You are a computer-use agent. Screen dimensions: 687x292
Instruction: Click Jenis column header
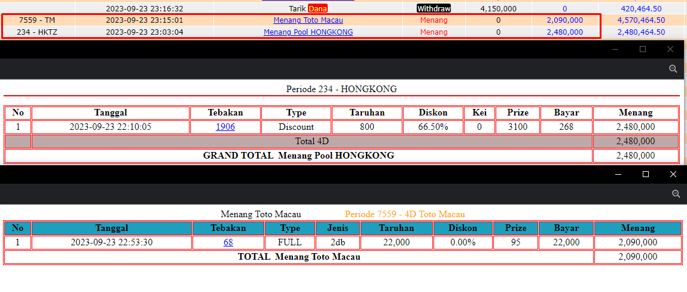pyautogui.click(x=338, y=228)
